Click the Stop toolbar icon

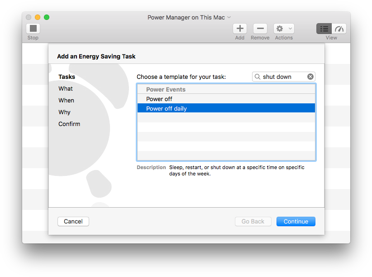click(32, 29)
